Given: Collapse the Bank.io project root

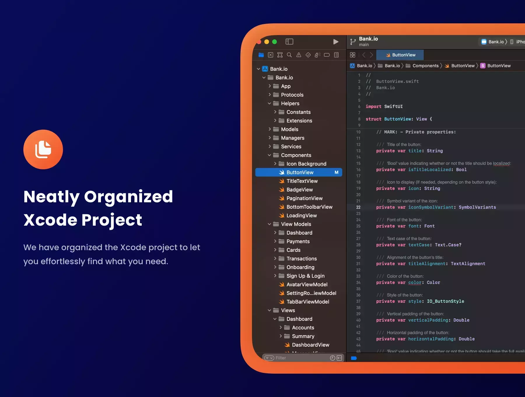Looking at the screenshot, I should pyautogui.click(x=258, y=69).
